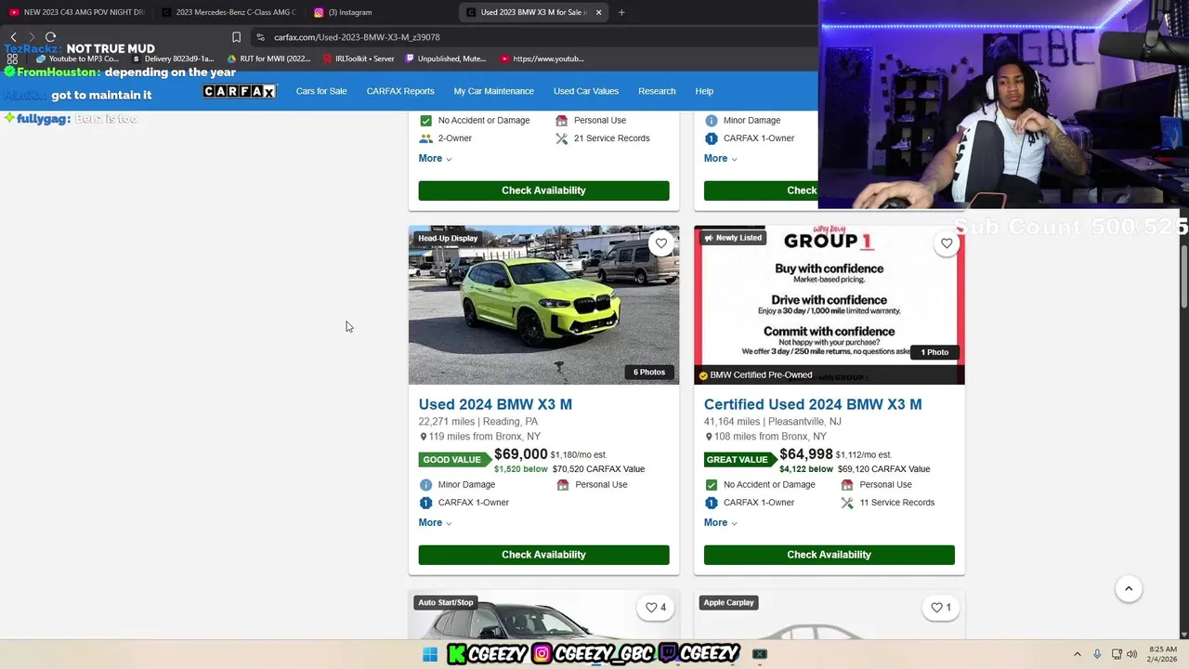Open the Help menu
Image resolution: width=1189 pixels, height=669 pixels.
[x=704, y=91]
